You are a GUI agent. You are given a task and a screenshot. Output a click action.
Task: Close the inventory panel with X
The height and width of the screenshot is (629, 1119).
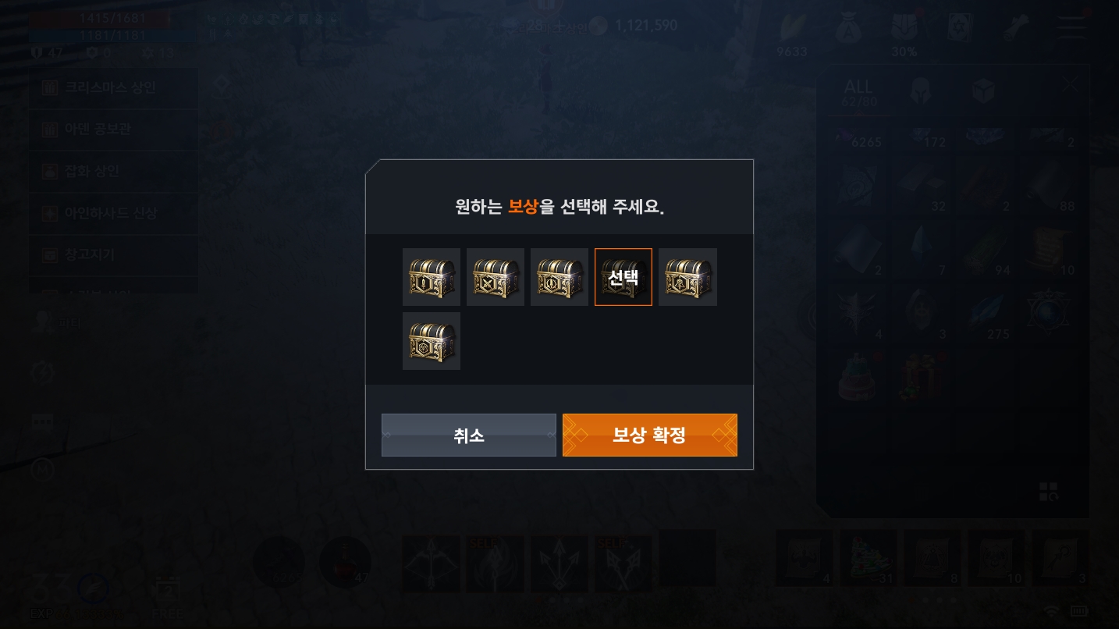coord(1070,84)
